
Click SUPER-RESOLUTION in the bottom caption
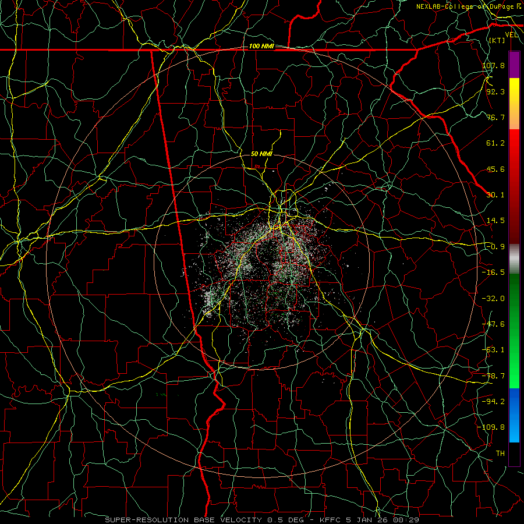click(147, 520)
